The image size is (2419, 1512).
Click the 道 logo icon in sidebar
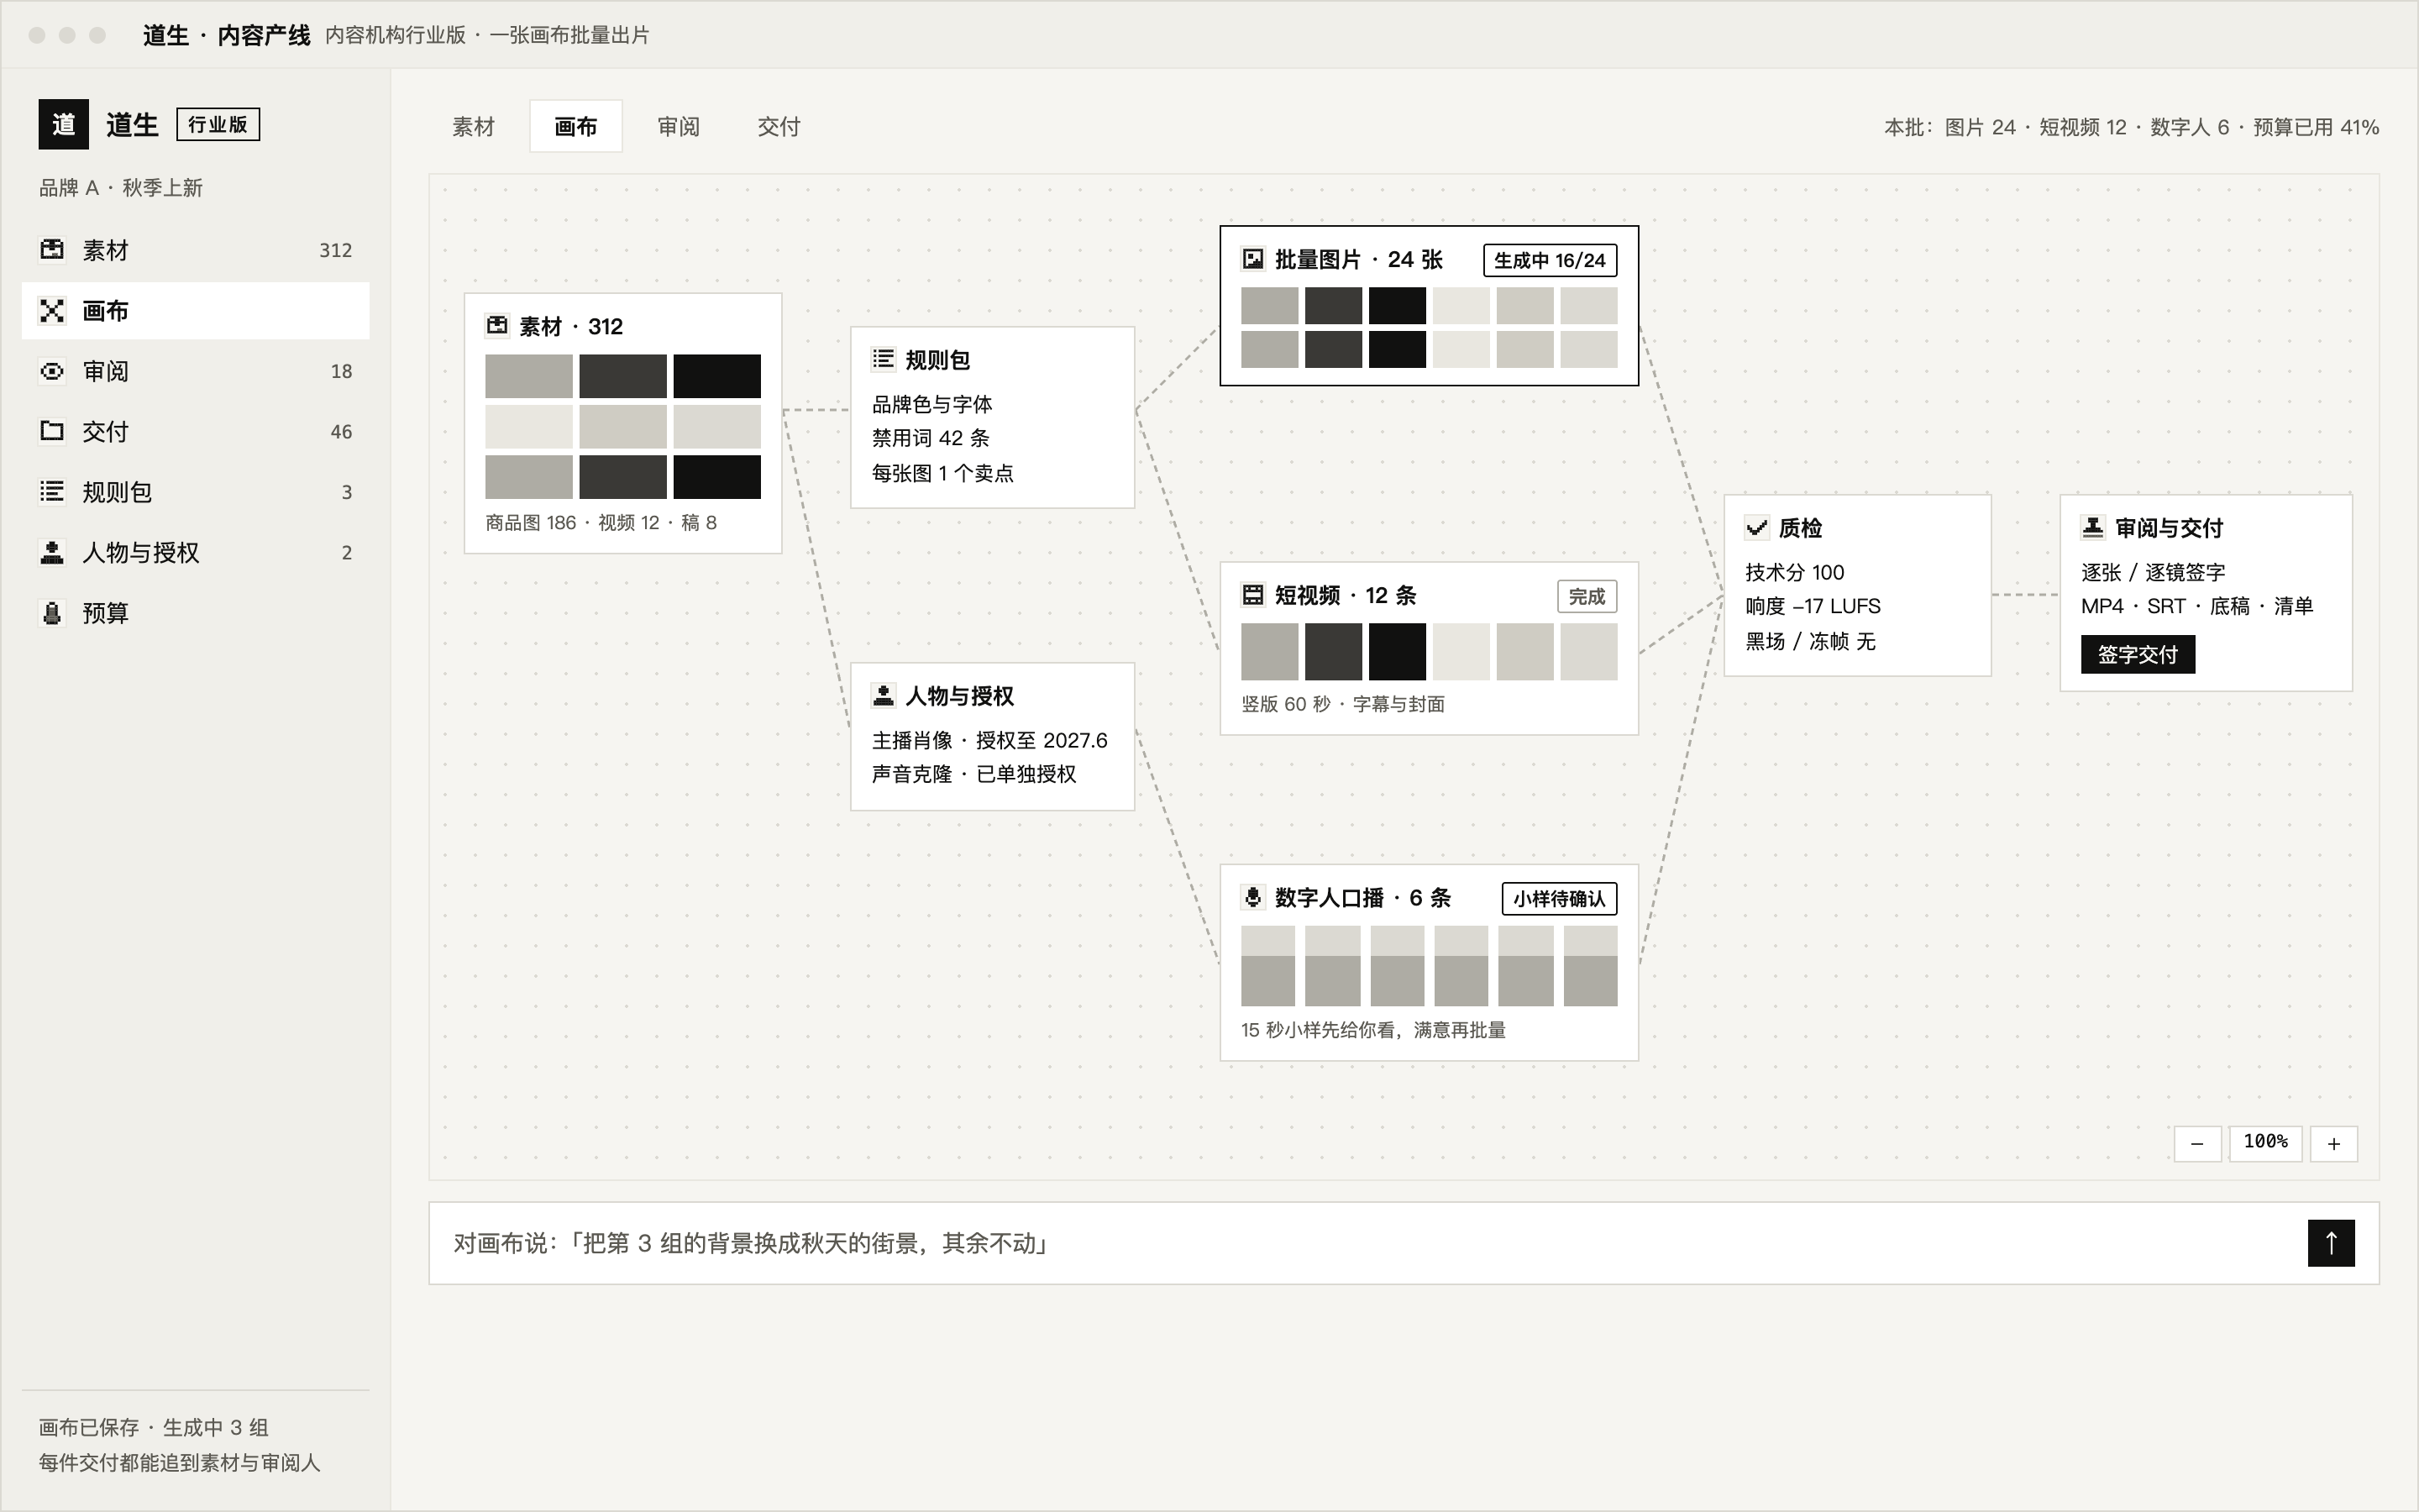tap(63, 124)
